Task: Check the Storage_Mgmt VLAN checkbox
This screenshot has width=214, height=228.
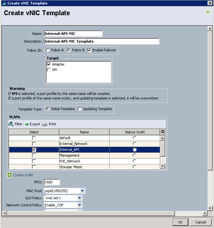Action: [34, 167]
